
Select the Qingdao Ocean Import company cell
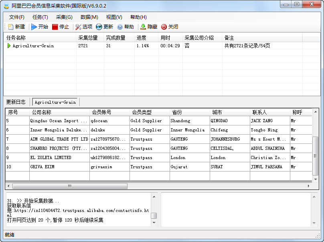pos(59,121)
